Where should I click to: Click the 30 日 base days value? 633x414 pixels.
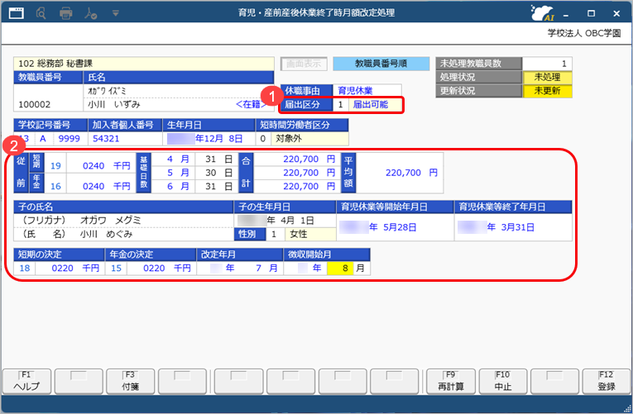(x=218, y=173)
